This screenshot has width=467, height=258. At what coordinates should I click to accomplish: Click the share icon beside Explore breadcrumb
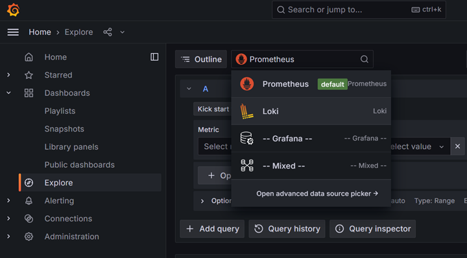108,32
